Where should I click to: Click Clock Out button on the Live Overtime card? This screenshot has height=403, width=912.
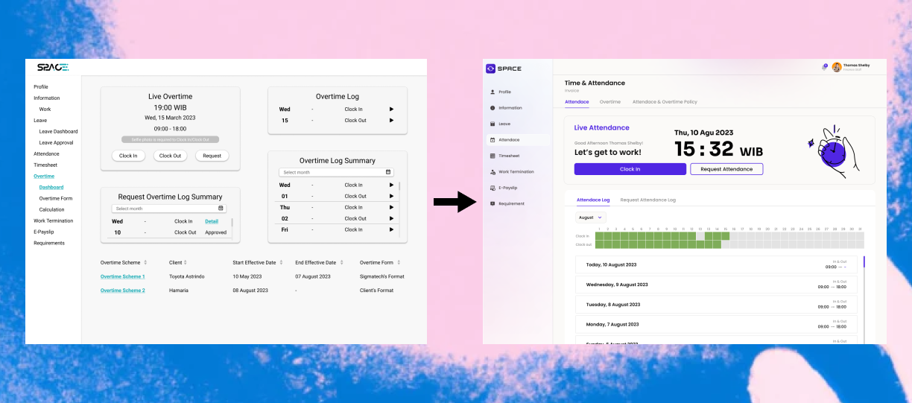tap(171, 156)
